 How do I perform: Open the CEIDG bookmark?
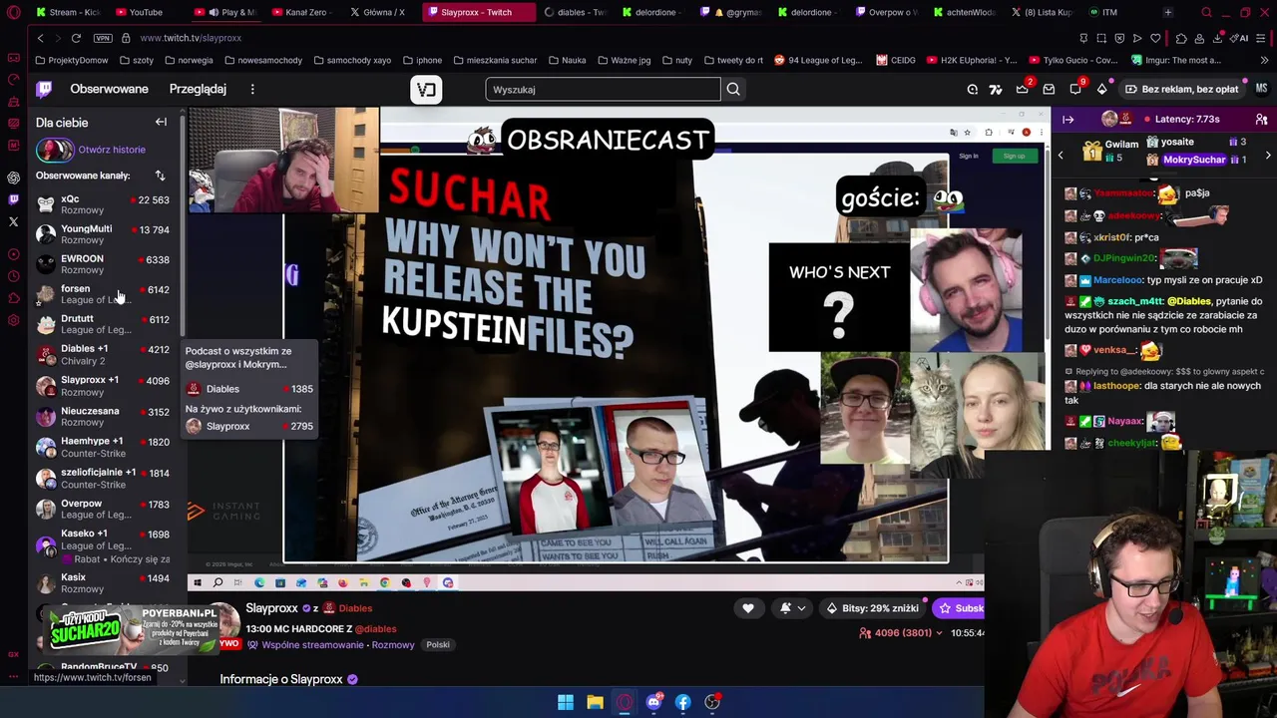coord(896,60)
